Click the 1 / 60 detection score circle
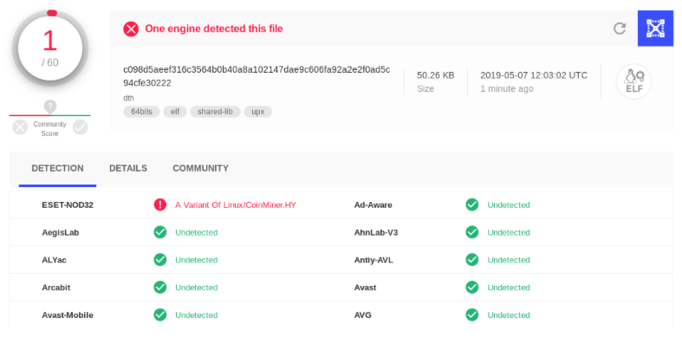Image resolution: width=682 pixels, height=344 pixels. click(x=50, y=48)
